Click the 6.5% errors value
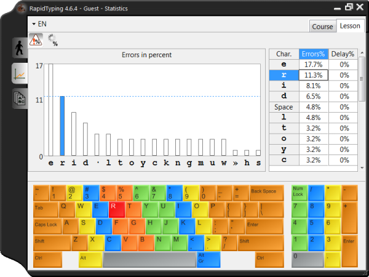This screenshot has height=277, width=369. 314,97
